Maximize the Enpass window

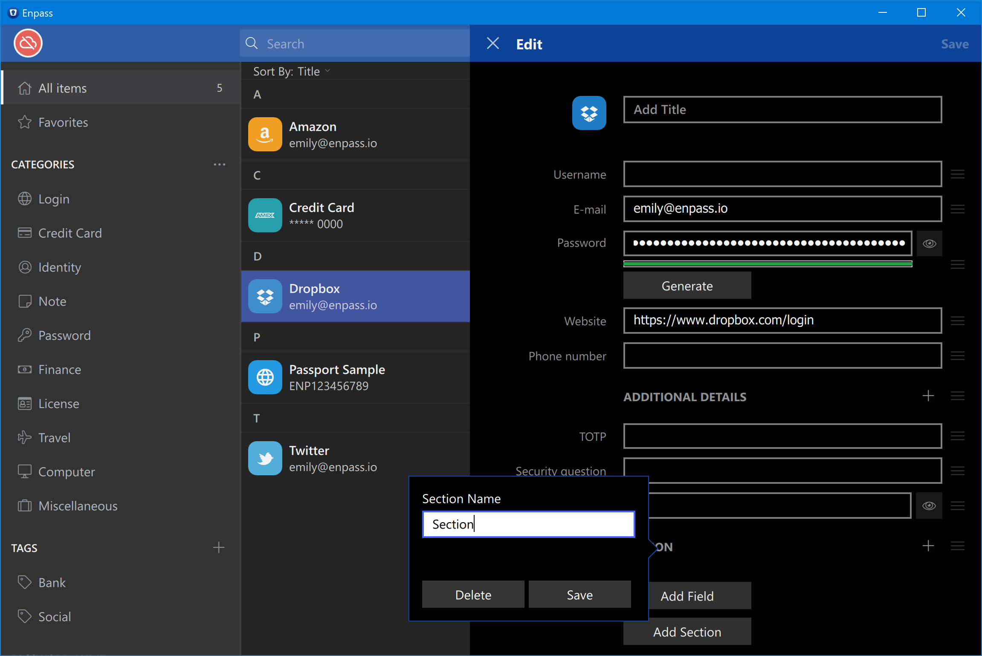pyautogui.click(x=921, y=12)
